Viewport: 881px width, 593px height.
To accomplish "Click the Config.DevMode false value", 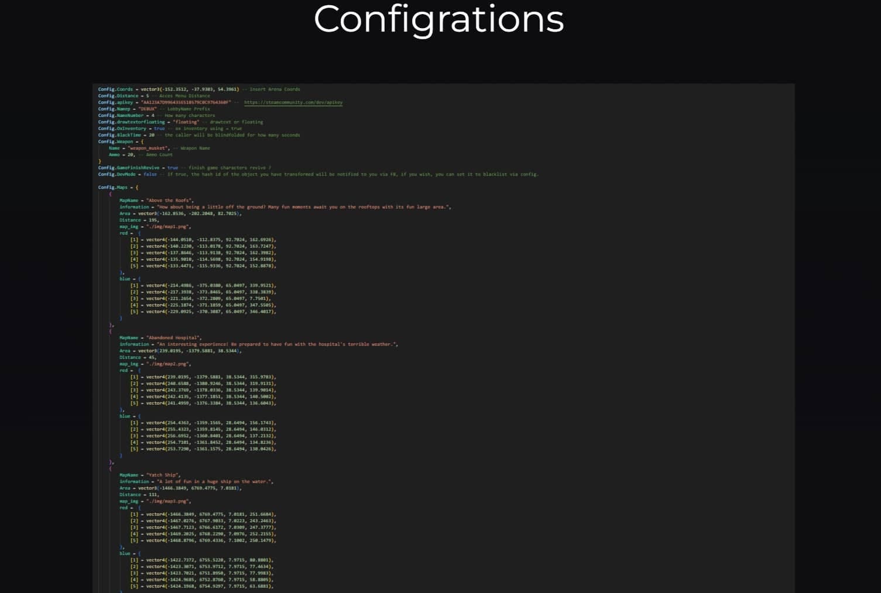I will click(x=152, y=174).
